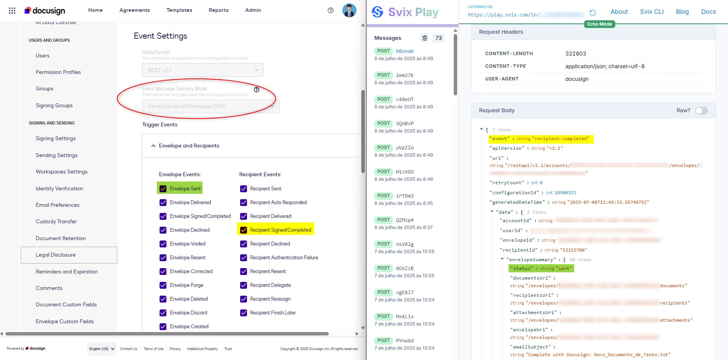Open the Agreements menu item

pyautogui.click(x=135, y=10)
